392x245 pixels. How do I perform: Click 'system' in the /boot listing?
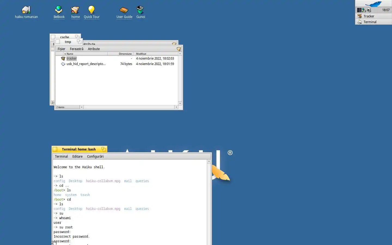(71, 195)
